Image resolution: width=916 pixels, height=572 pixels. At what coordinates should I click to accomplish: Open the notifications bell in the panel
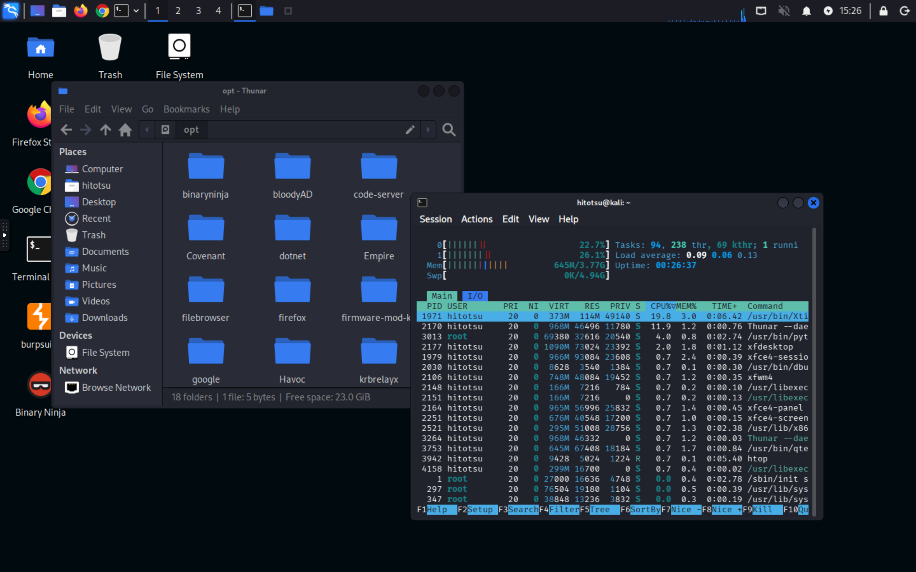click(806, 10)
